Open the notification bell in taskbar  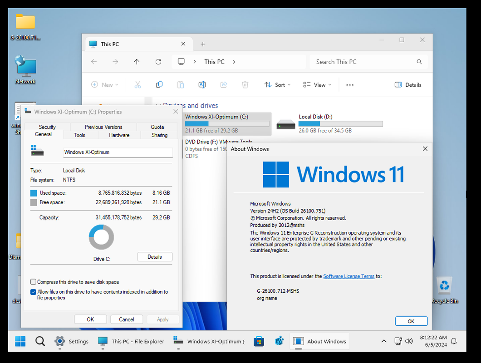pyautogui.click(x=454, y=341)
